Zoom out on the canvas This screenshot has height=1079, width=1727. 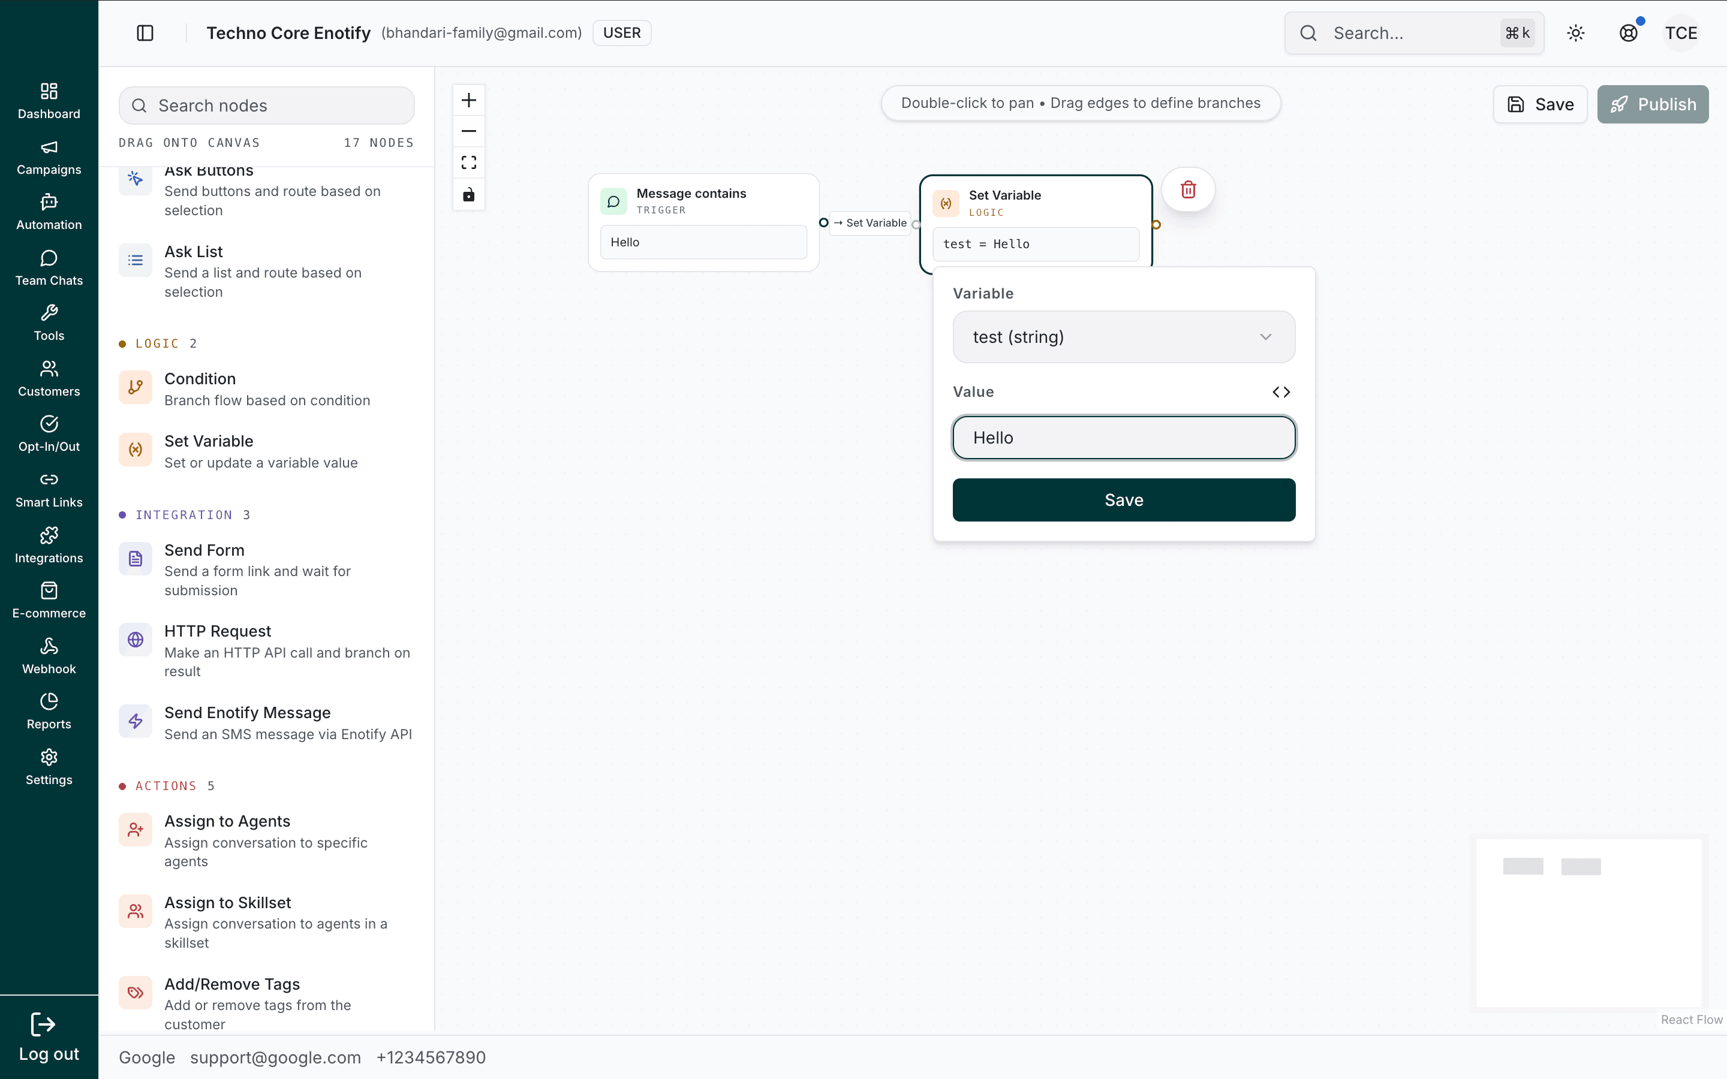pos(469,131)
